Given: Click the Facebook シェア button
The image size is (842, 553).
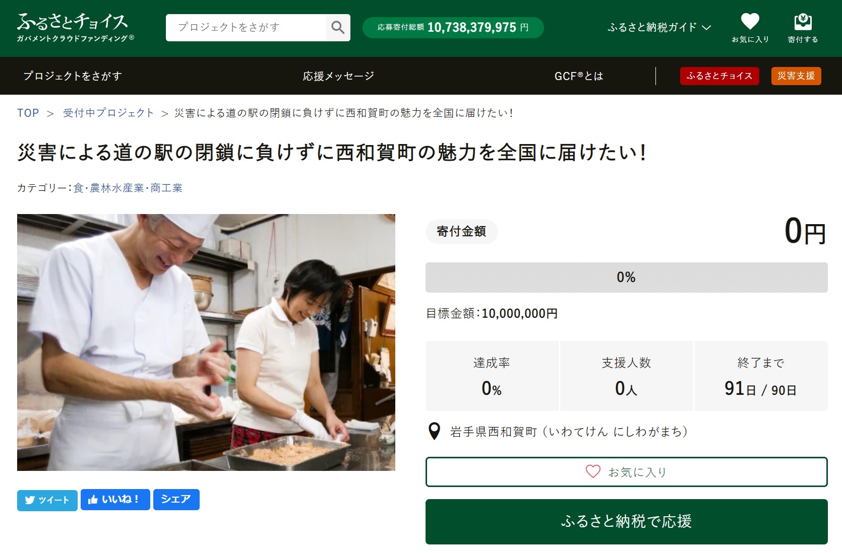Looking at the screenshot, I should pyautogui.click(x=176, y=500).
